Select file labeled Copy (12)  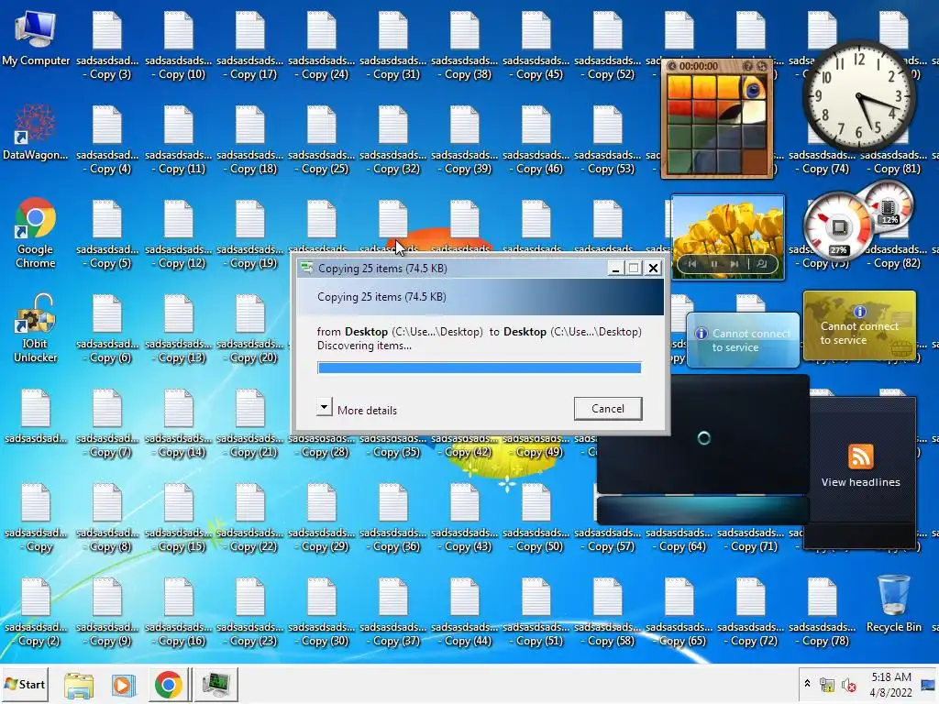click(x=179, y=236)
